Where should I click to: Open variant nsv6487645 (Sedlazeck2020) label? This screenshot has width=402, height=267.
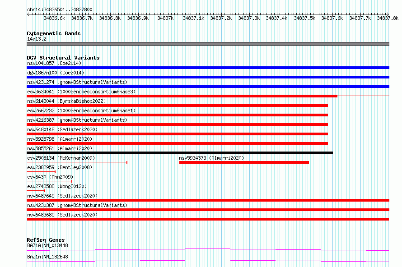(x=62, y=196)
